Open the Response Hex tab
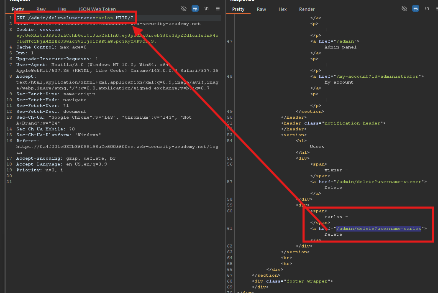The height and width of the screenshot is (293, 438). [x=283, y=9]
